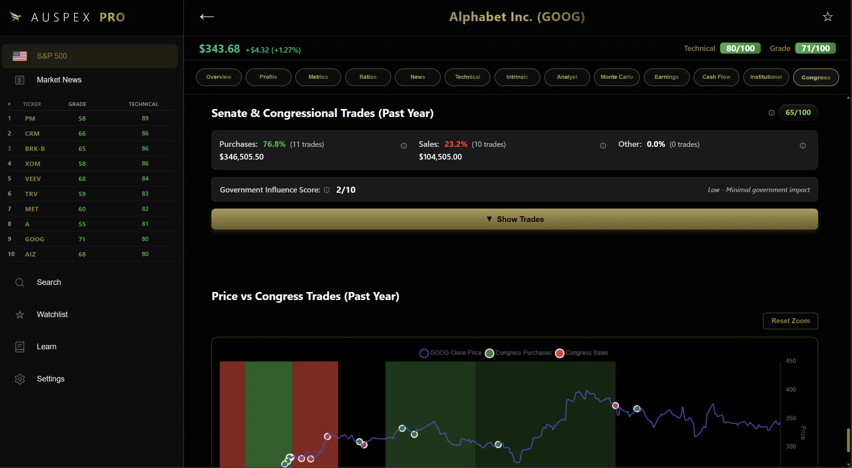Click the $343.68 stock price
Image resolution: width=852 pixels, height=468 pixels.
click(219, 49)
